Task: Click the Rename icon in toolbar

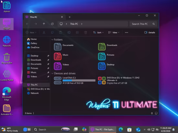Action: [x=69, y=33]
